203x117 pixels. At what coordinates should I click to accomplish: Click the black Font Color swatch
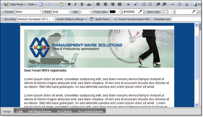(x=112, y=12)
